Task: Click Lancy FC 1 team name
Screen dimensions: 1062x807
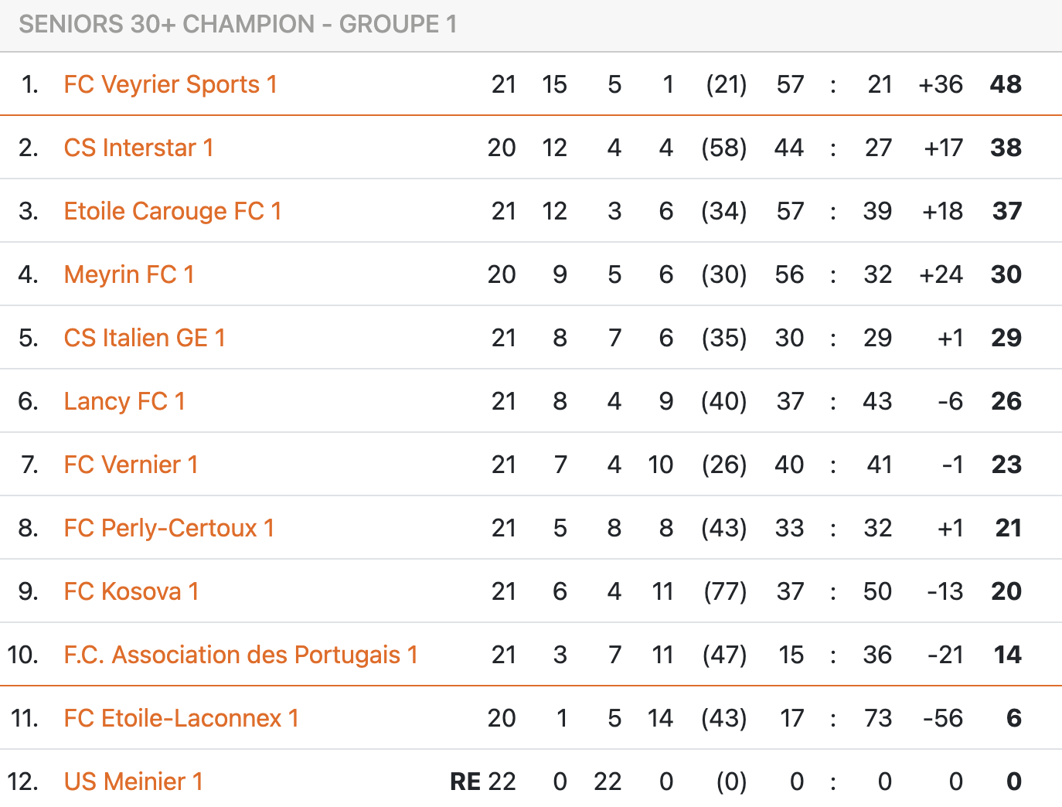Action: [124, 401]
